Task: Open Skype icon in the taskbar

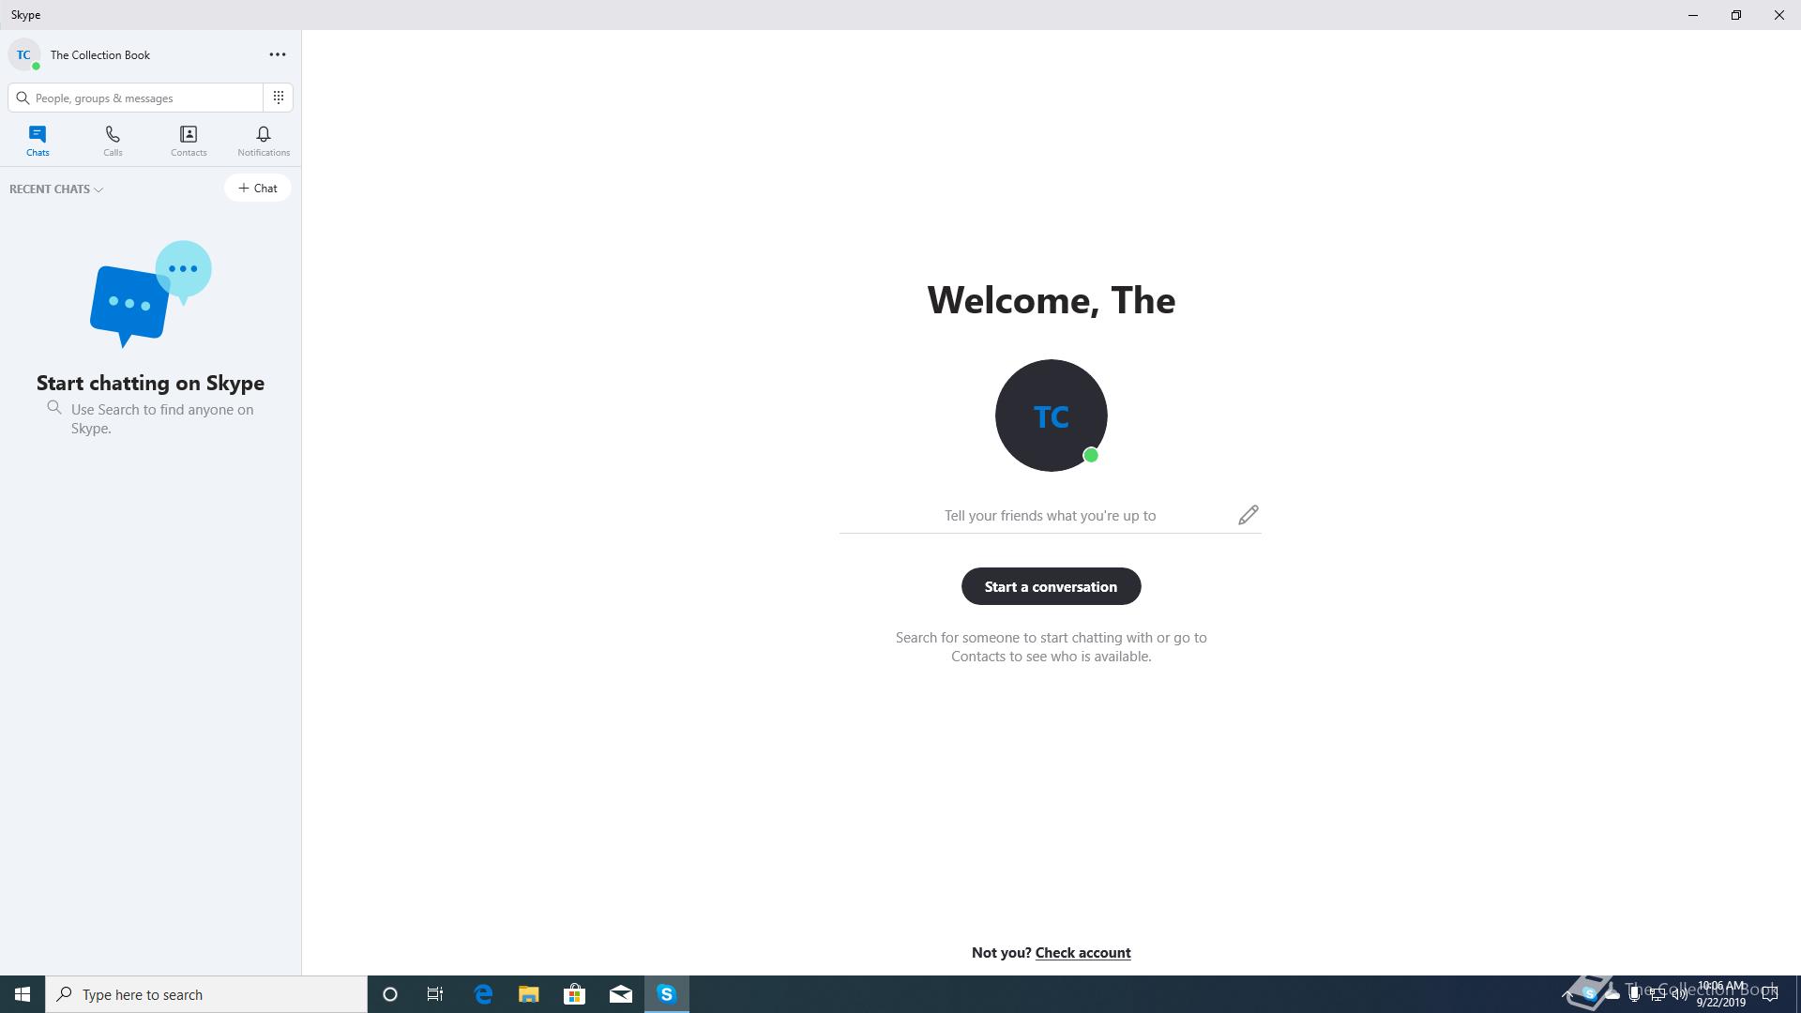Action: [x=666, y=994]
